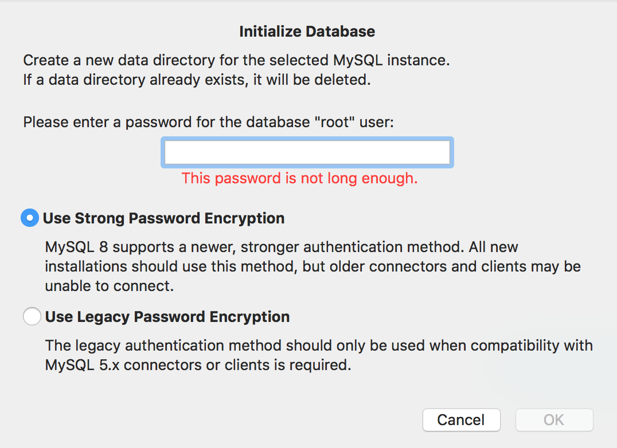Click the data directory deletion warning line
Image resolution: width=617 pixels, height=448 pixels.
click(197, 80)
